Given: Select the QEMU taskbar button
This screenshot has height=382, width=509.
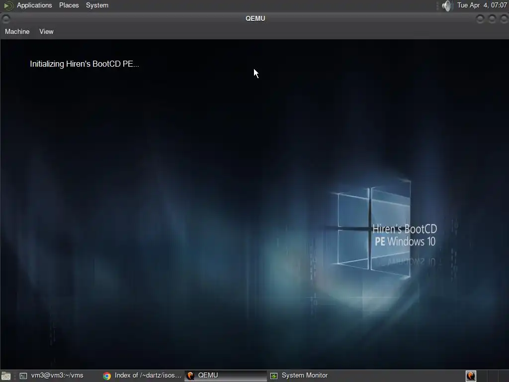Looking at the screenshot, I should tap(225, 376).
